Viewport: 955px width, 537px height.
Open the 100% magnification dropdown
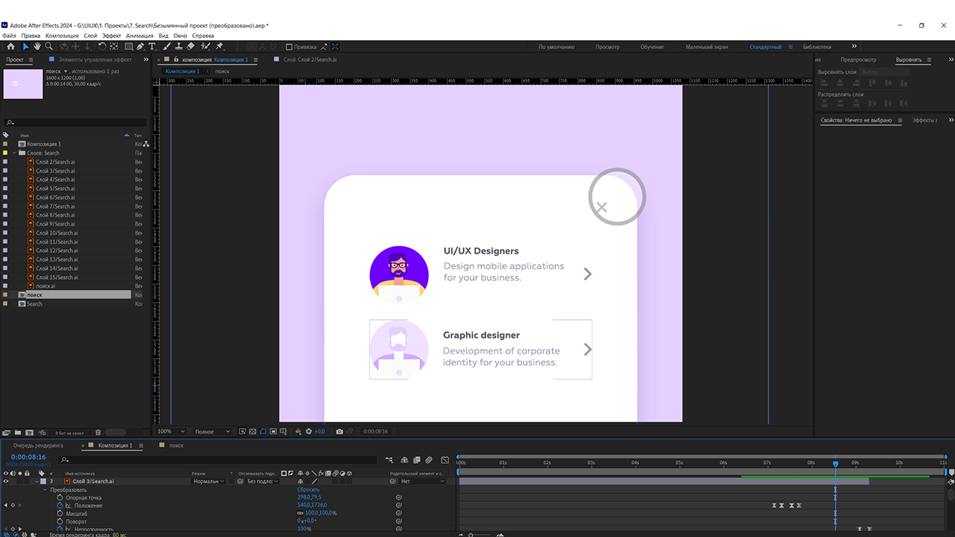click(171, 431)
